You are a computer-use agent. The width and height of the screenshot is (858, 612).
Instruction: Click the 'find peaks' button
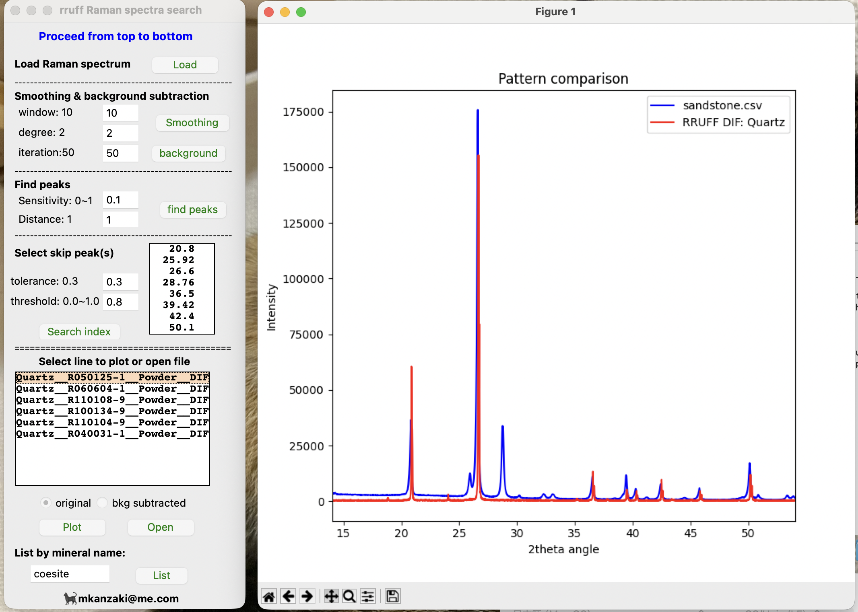click(x=192, y=209)
